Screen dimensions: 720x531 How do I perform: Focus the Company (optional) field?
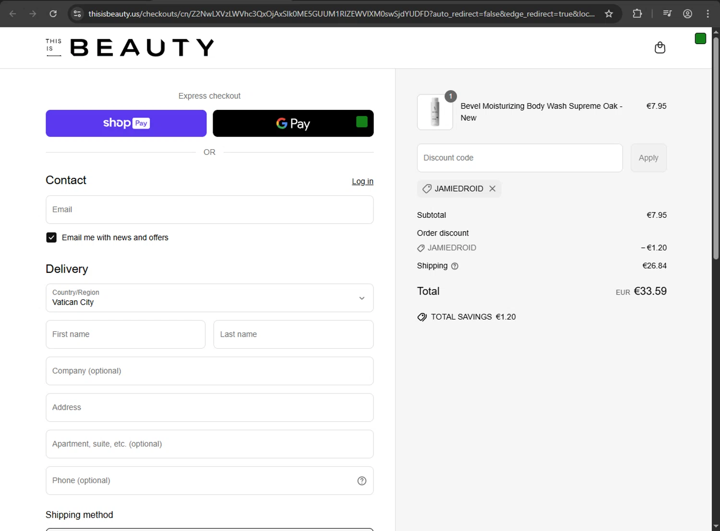point(210,371)
